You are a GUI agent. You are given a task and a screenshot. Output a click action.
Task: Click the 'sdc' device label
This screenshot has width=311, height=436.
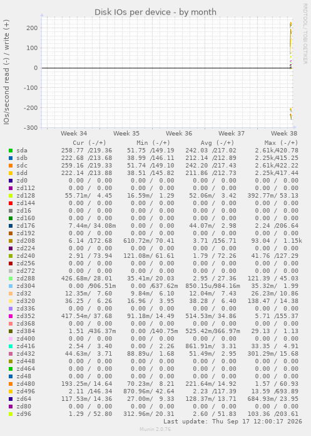[22, 166]
